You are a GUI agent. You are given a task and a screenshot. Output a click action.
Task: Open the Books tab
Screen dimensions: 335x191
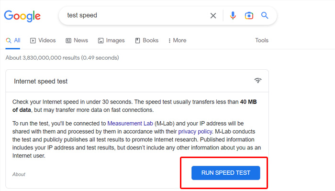(x=146, y=41)
